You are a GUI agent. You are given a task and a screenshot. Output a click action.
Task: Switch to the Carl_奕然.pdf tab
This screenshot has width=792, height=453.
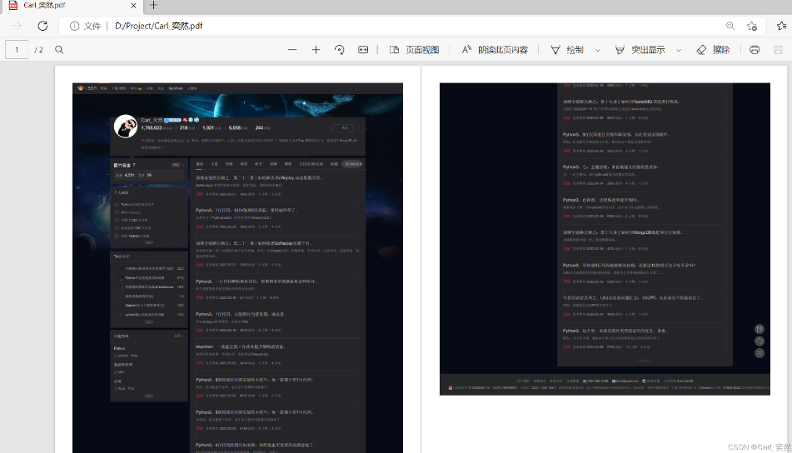(71, 6)
